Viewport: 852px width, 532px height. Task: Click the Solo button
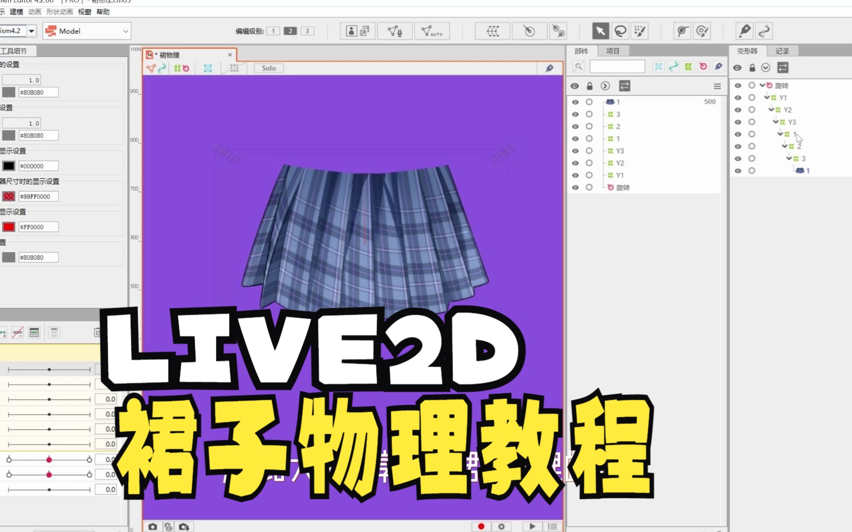tap(269, 68)
